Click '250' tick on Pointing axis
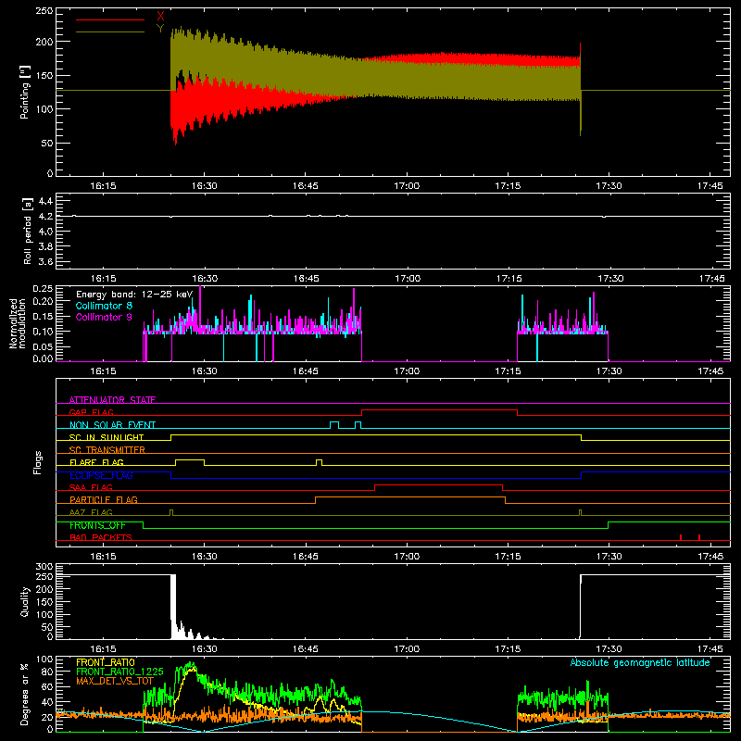This screenshot has height=741, width=741. 44,10
